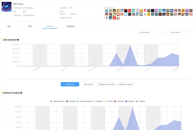Viewport: 195px width, 130px height.
Task: Select the anime brown-haired character publisher icon
Action: (114, 11)
